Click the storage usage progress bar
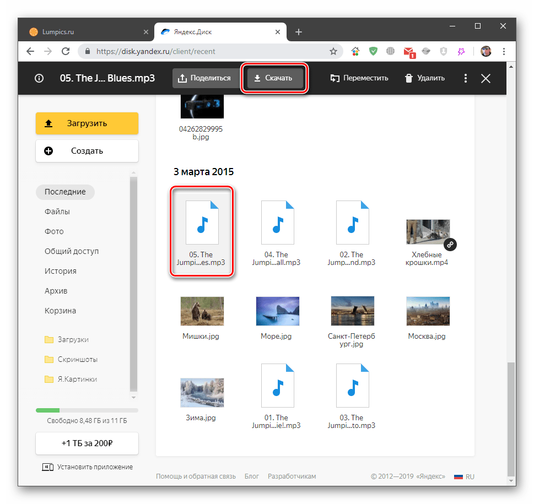This screenshot has height=504, width=534. tap(87, 410)
